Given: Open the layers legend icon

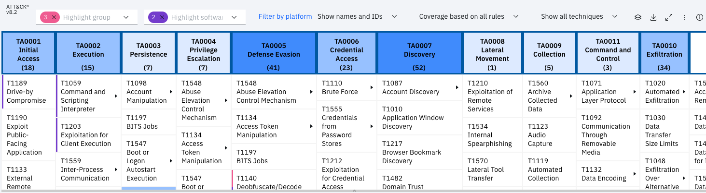Looking at the screenshot, I should pos(637,17).
